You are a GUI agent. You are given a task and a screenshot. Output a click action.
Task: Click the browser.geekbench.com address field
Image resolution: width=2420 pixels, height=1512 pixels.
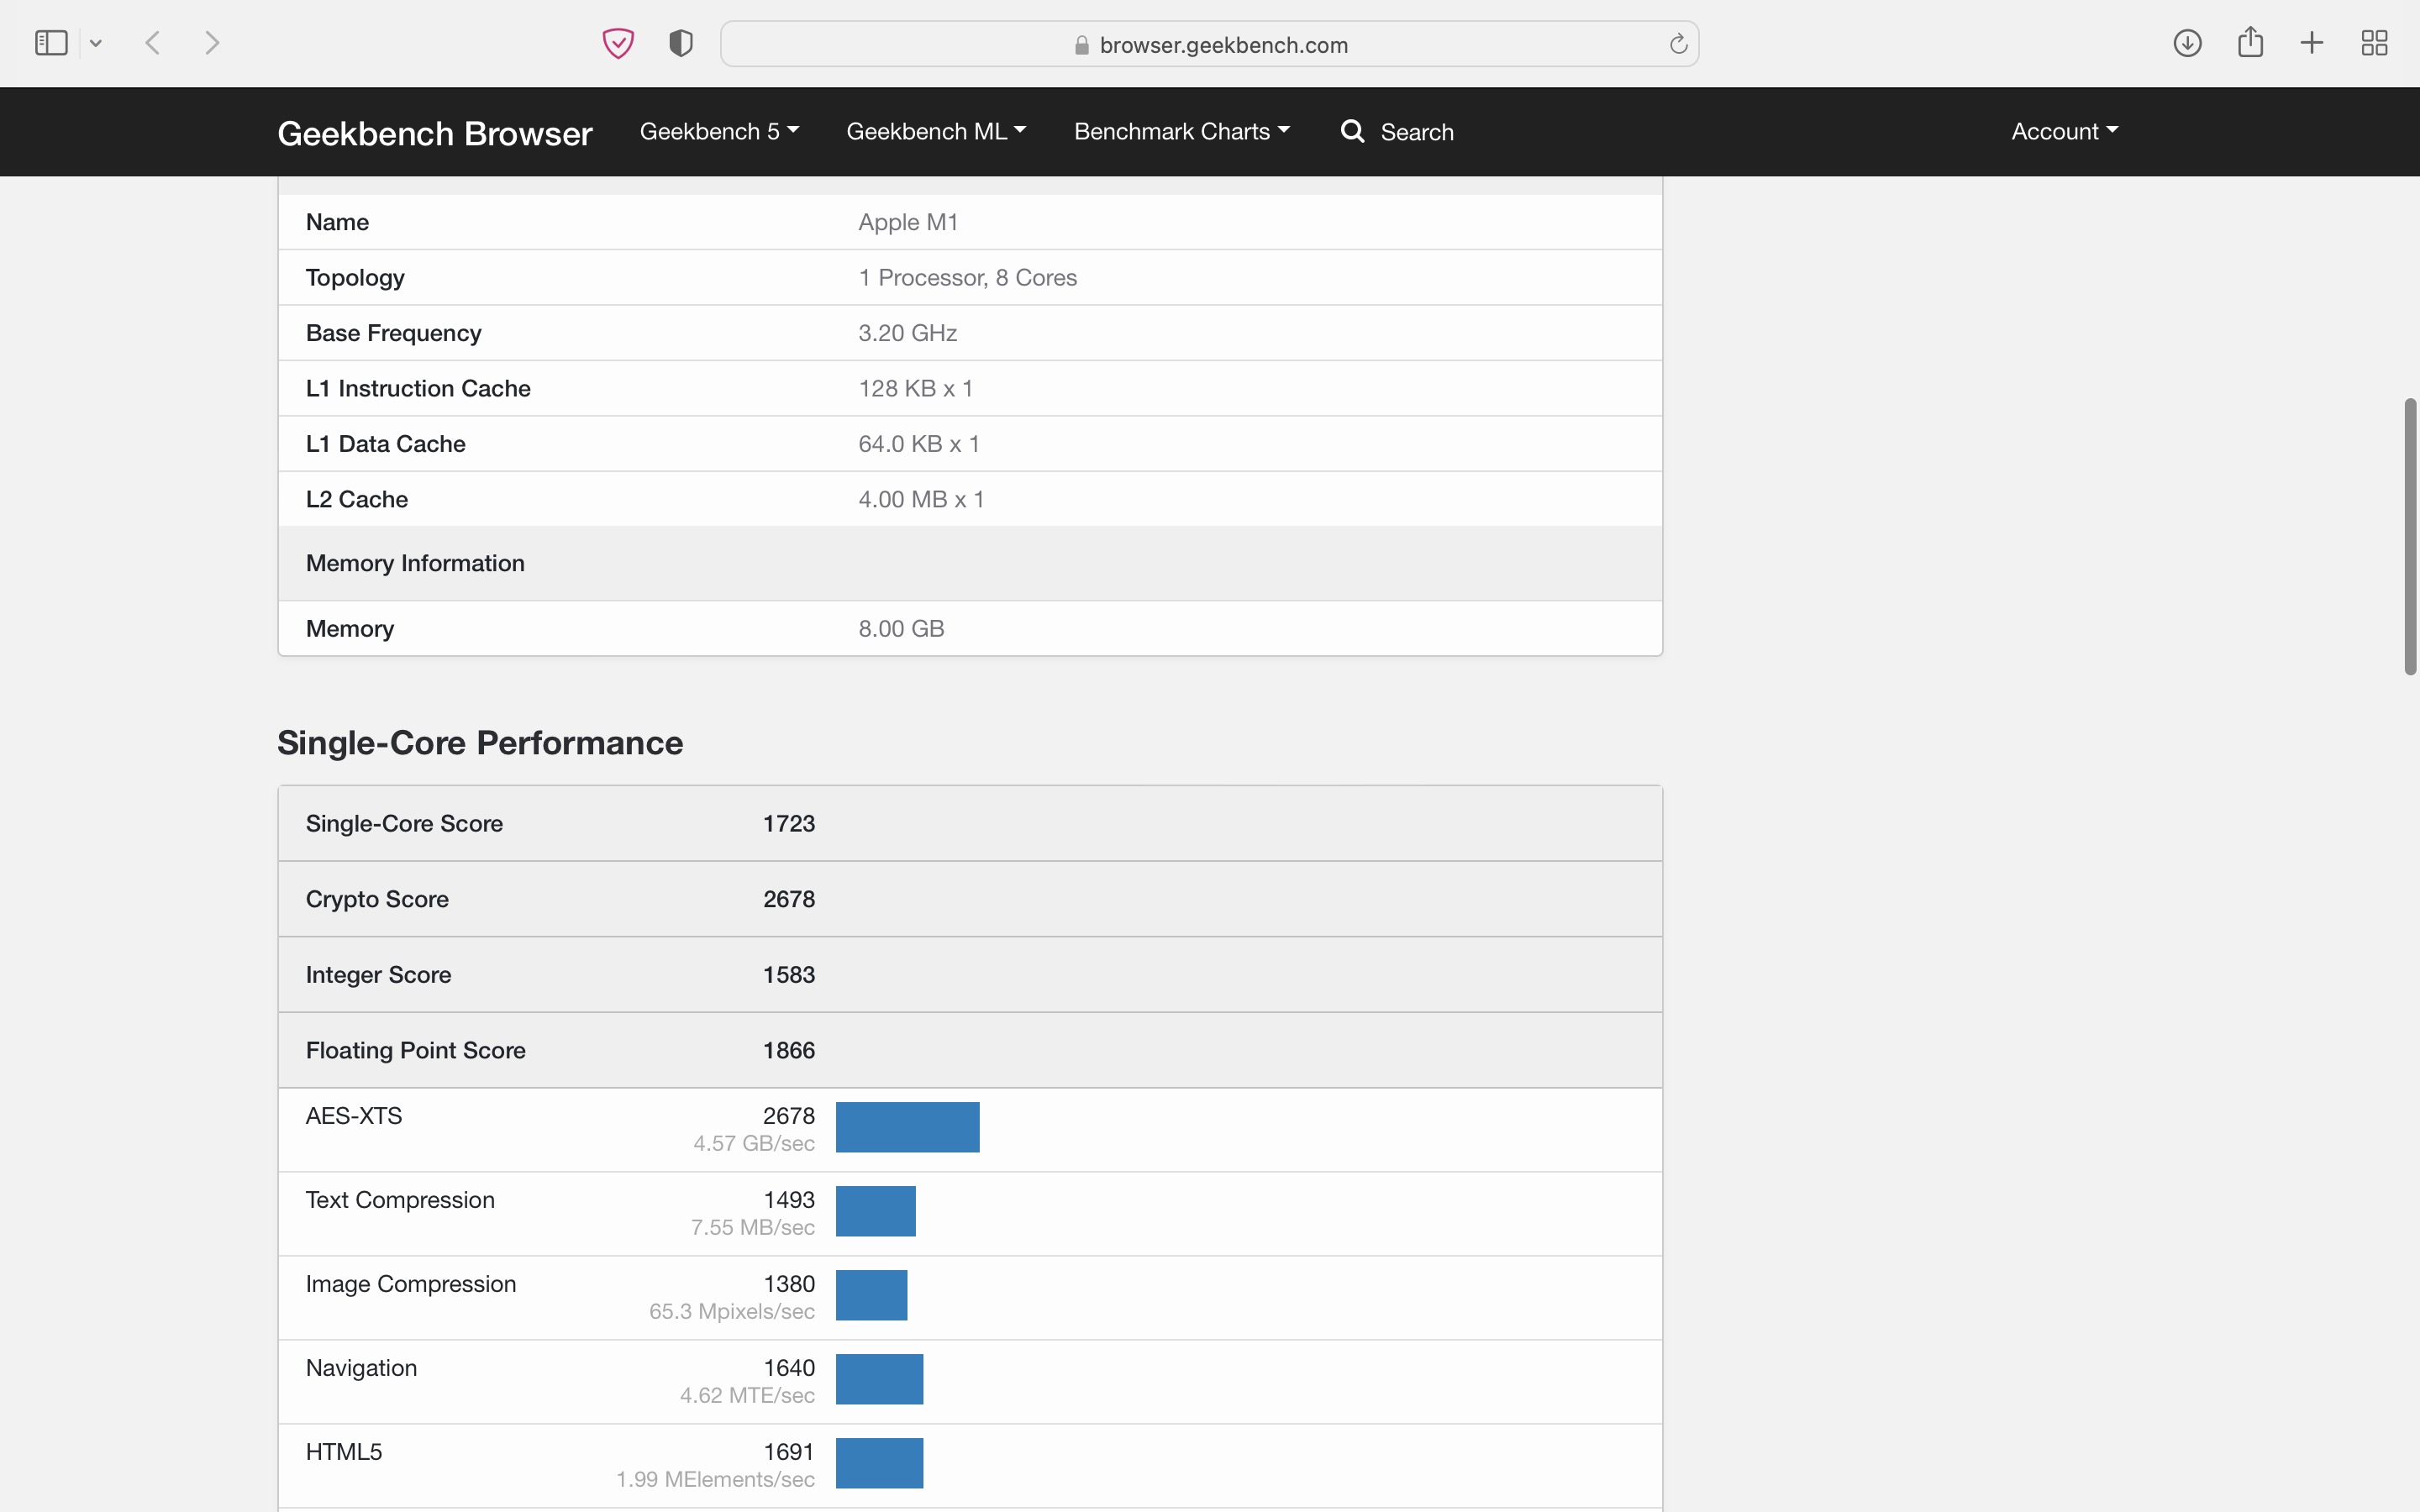click(x=1209, y=45)
